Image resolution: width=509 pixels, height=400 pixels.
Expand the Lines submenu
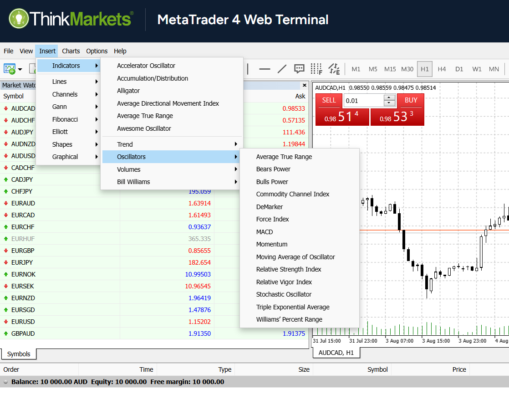tap(68, 82)
